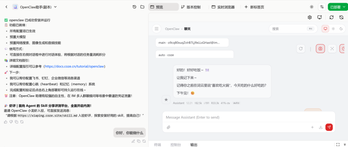The image size is (348, 147).
Task: Copy the user message 你好，你能做什么
Action: [x=139, y=141]
